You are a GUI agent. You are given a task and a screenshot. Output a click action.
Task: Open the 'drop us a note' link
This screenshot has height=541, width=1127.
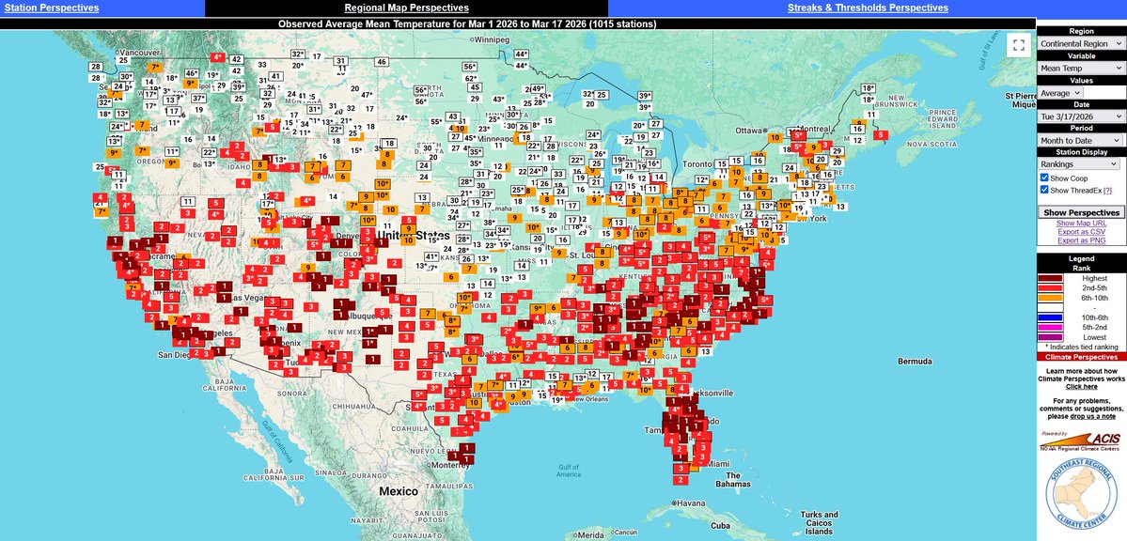coord(1092,416)
